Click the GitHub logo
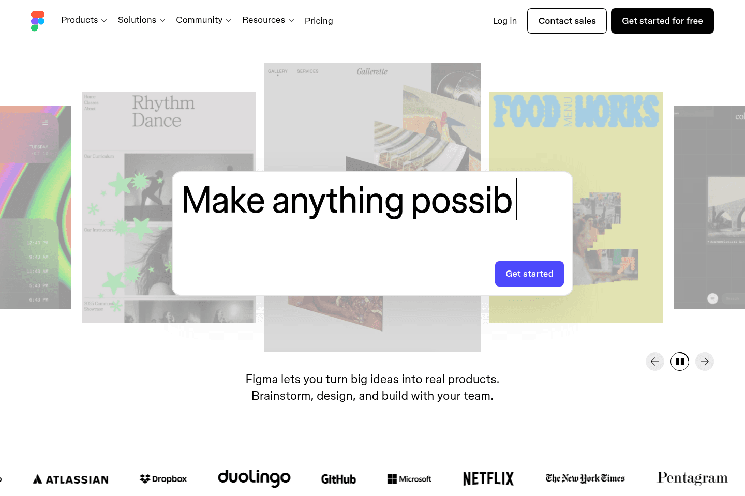Screen dimensions: 745x496 pos(338,479)
